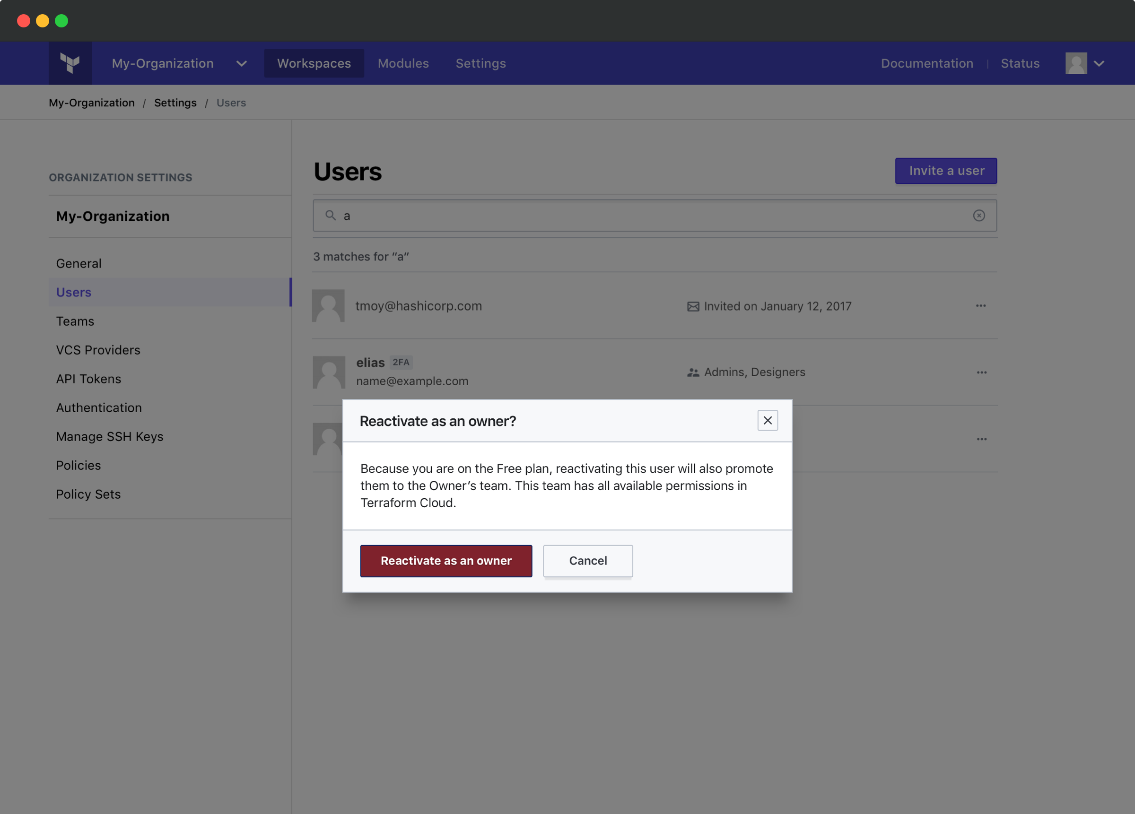This screenshot has height=814, width=1135.
Task: Open actions menu for tmoy@hashicorp.com
Action: pos(981,306)
